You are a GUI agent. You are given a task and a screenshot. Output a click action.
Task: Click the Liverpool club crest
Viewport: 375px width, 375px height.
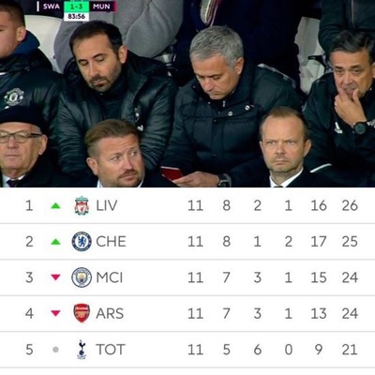(x=82, y=205)
